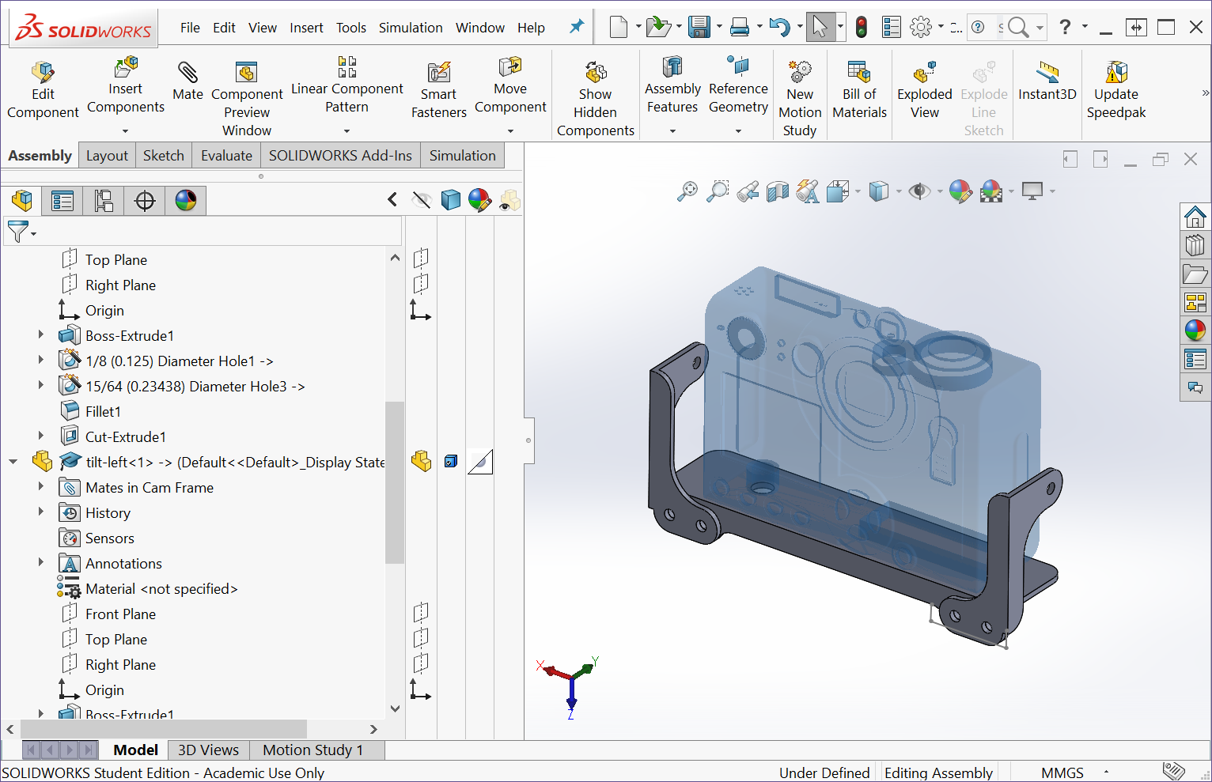Screen dimensions: 1212x782
Task: Insert a Bill of Materials
Action: (859, 89)
